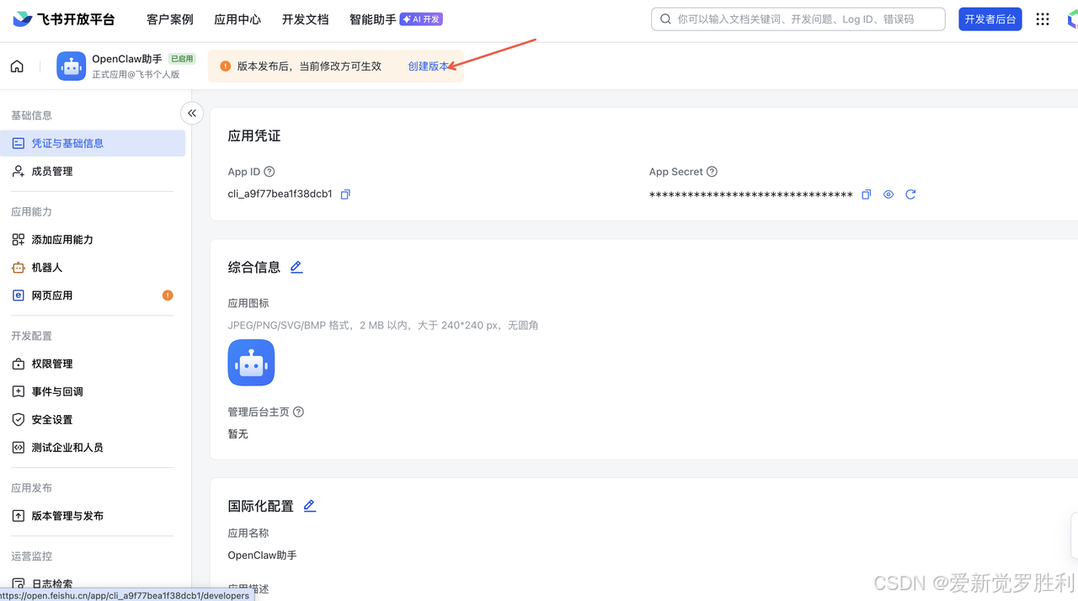
Task: Click the 正式应用@飞书个人版 subtitle
Action: pyautogui.click(x=136, y=75)
